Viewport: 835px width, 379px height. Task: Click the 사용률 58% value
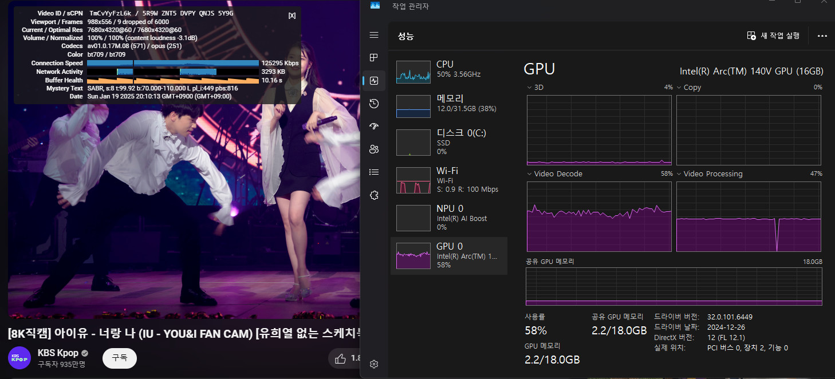[x=535, y=330]
